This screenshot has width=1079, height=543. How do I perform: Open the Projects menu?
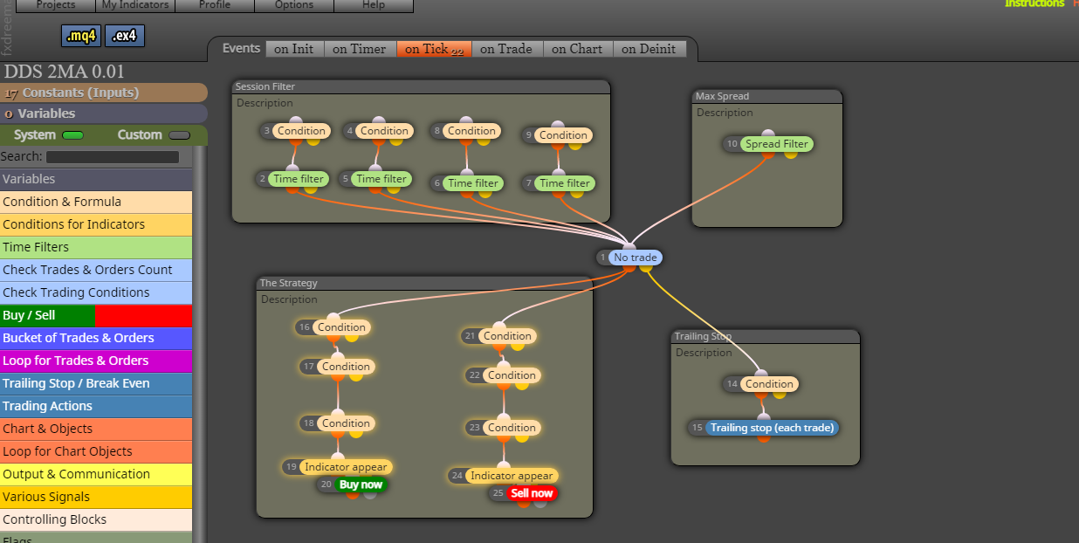pos(55,5)
